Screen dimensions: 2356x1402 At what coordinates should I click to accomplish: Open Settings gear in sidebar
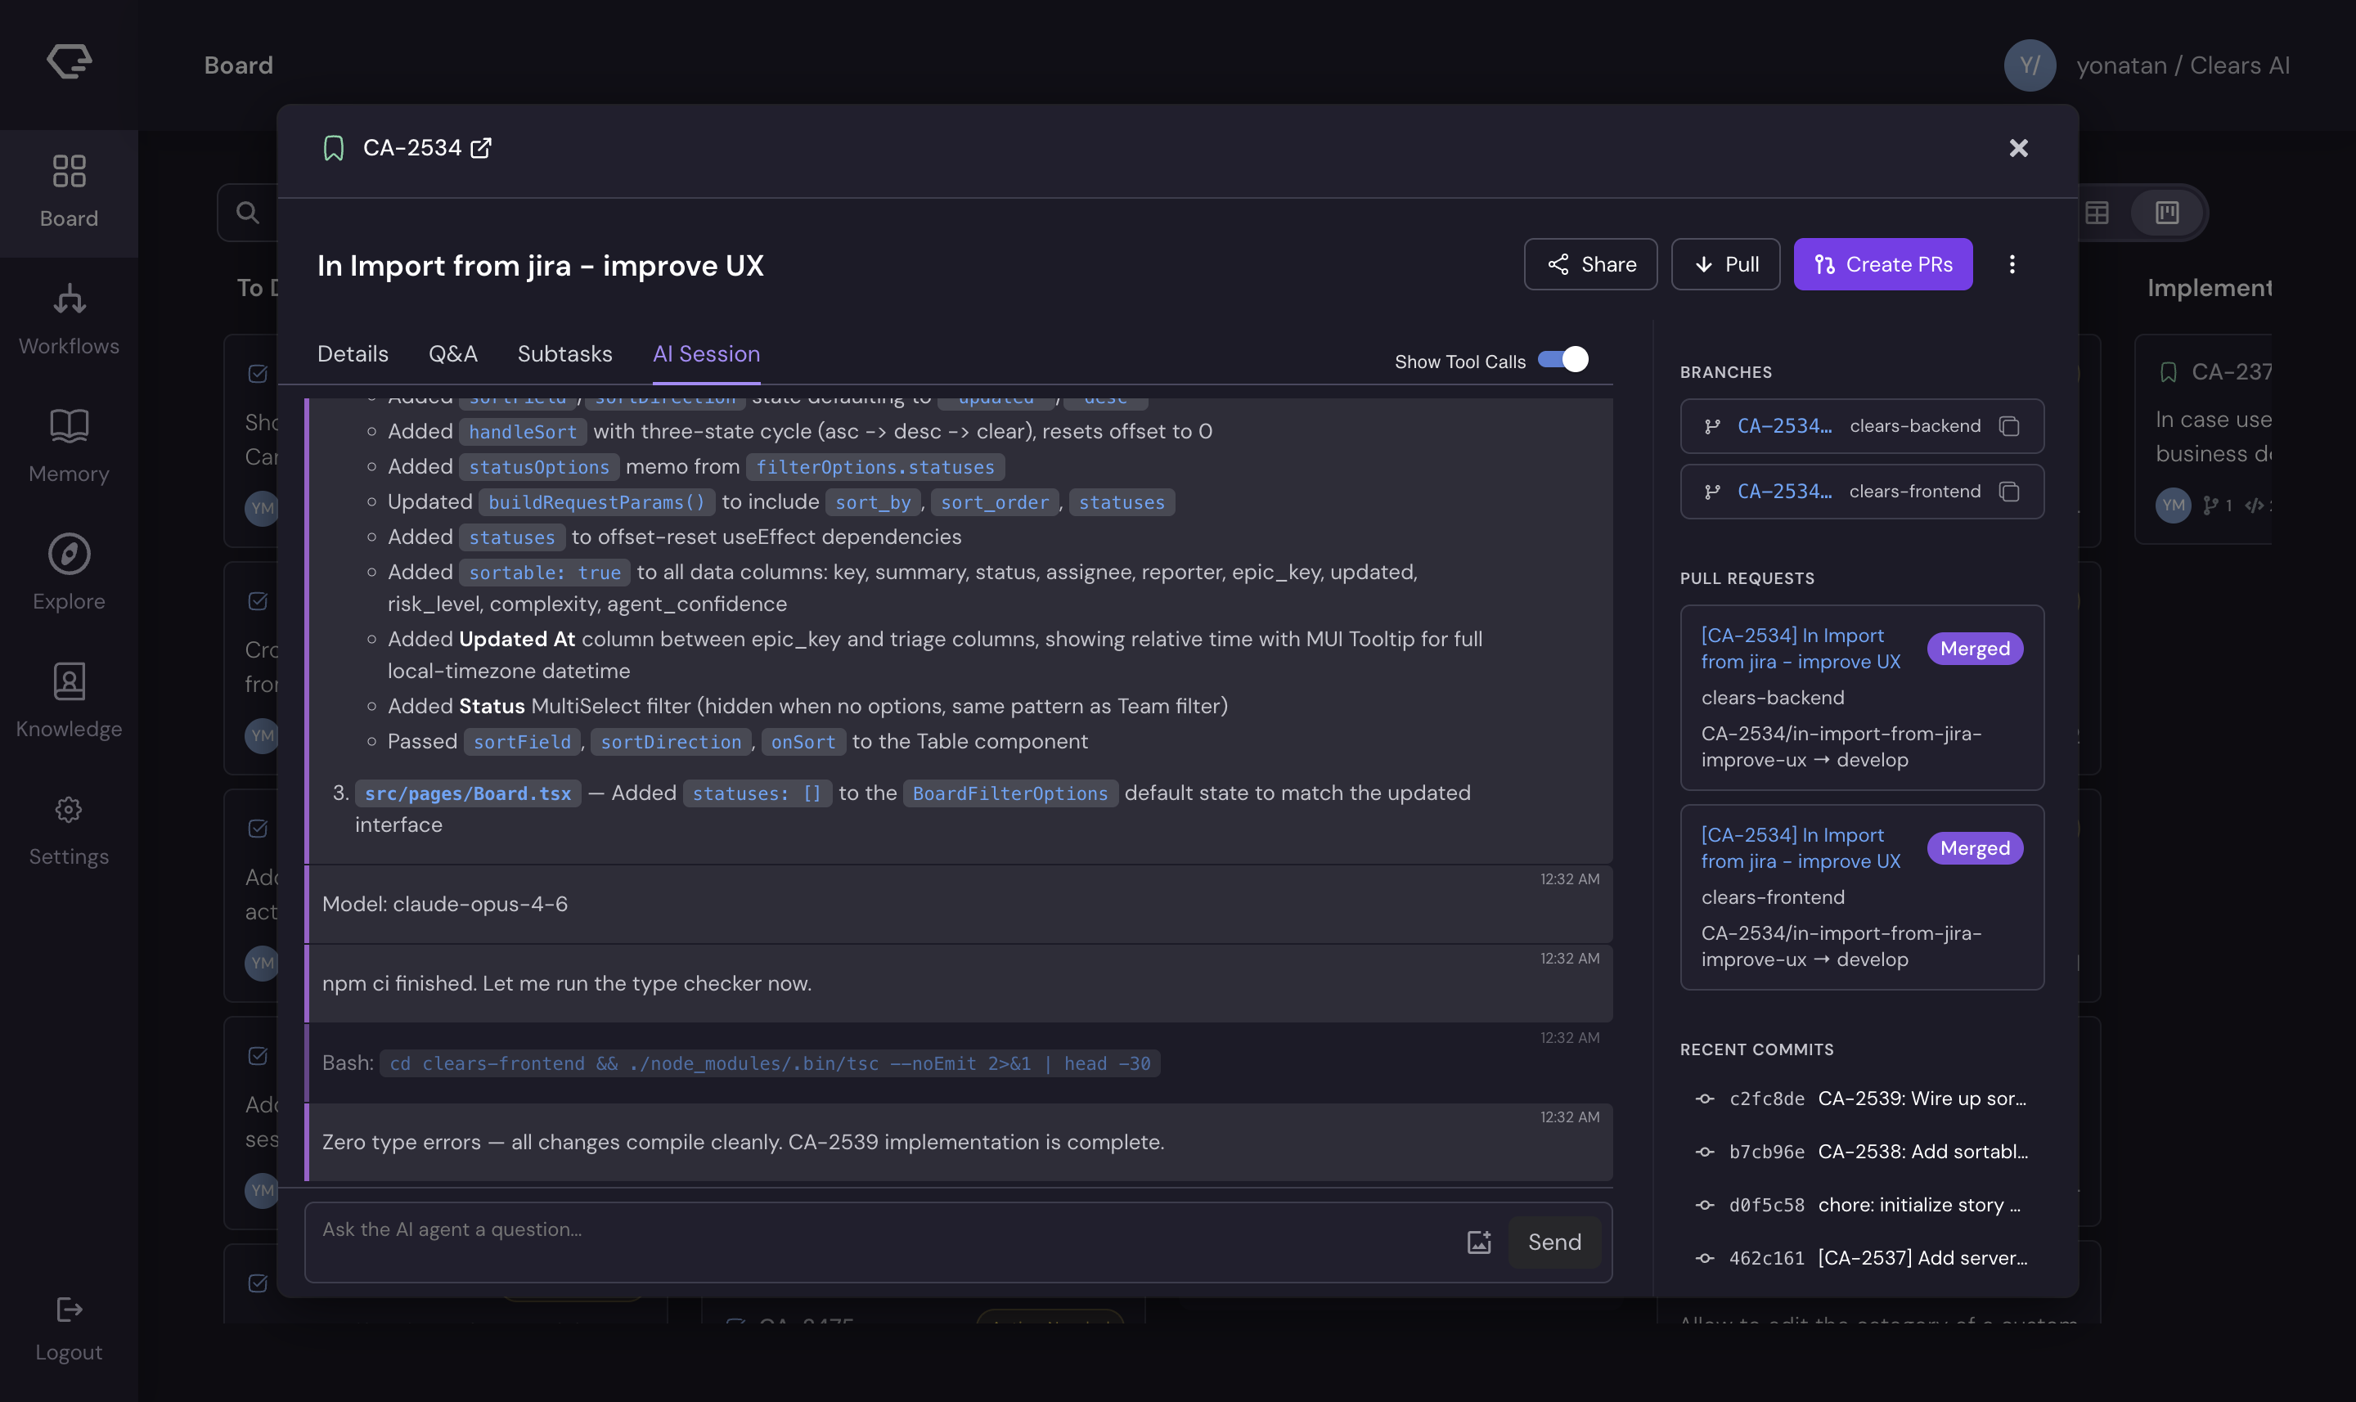(x=69, y=810)
